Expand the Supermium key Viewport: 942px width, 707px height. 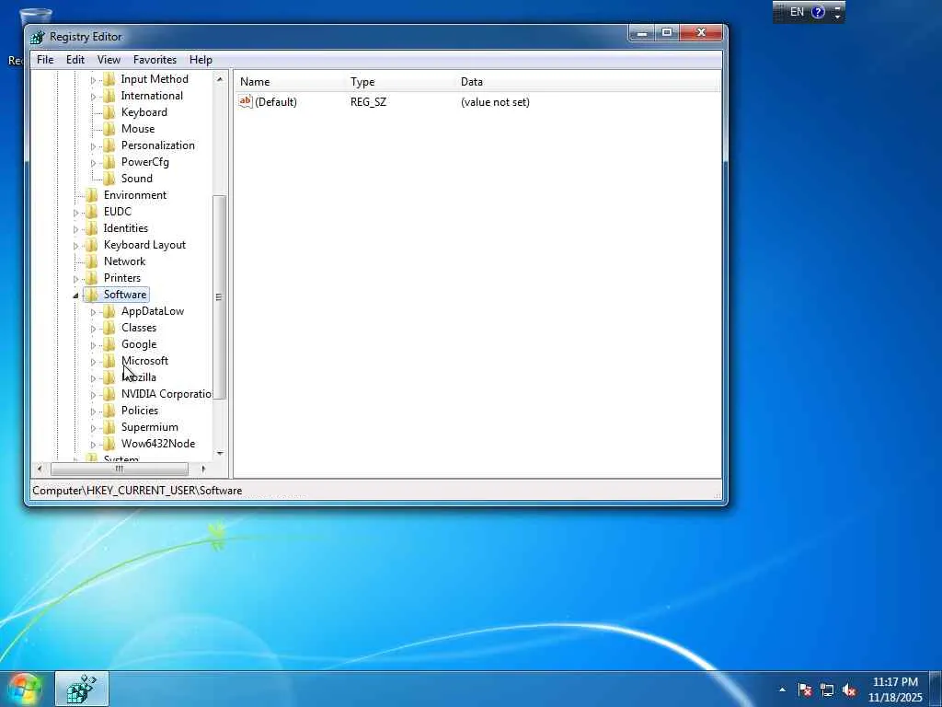pyautogui.click(x=93, y=428)
